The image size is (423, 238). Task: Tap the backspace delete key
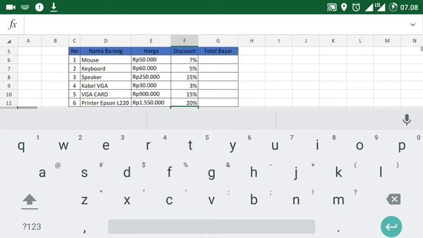tap(394, 200)
